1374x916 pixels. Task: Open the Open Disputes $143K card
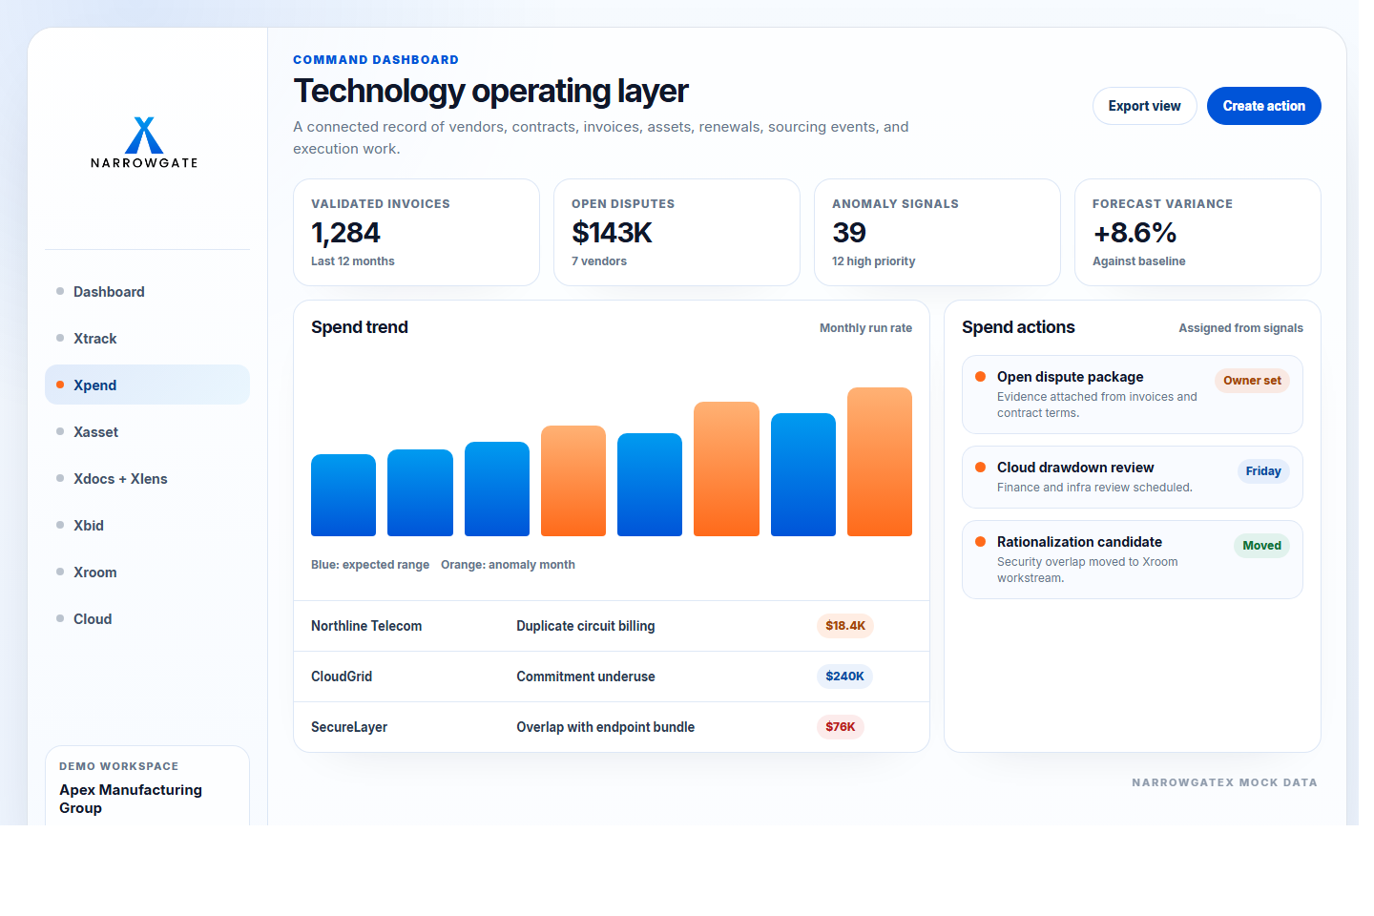click(x=677, y=233)
